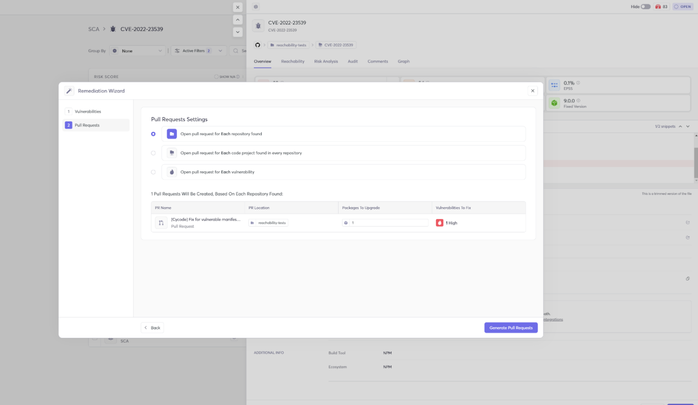This screenshot has height=405, width=698.
Task: Select 'Each code project' radio option
Action: [x=153, y=153]
